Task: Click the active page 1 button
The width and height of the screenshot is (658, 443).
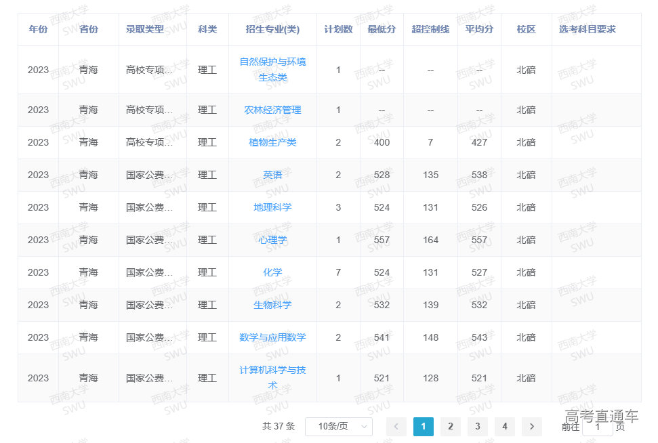Action: coord(424,427)
